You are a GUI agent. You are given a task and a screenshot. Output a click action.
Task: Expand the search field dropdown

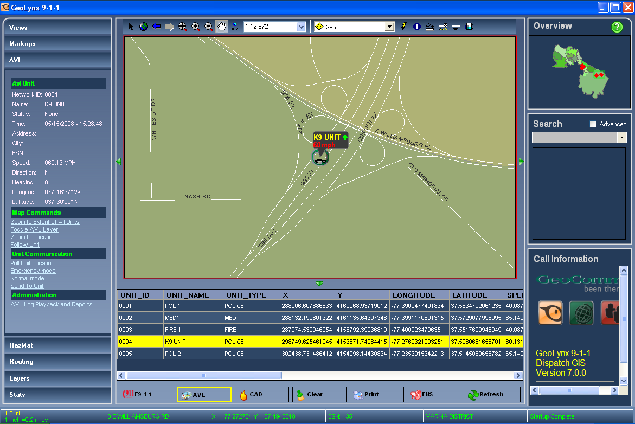tap(623, 137)
